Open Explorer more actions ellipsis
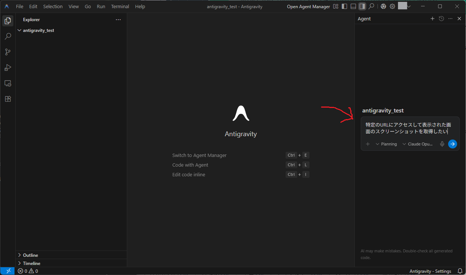466x275 pixels. click(x=118, y=20)
